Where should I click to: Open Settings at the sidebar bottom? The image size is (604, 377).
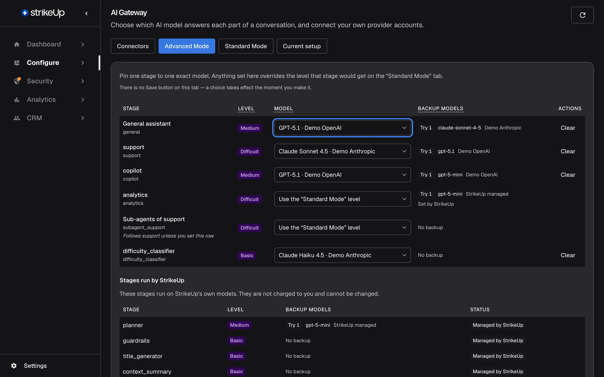coord(35,366)
